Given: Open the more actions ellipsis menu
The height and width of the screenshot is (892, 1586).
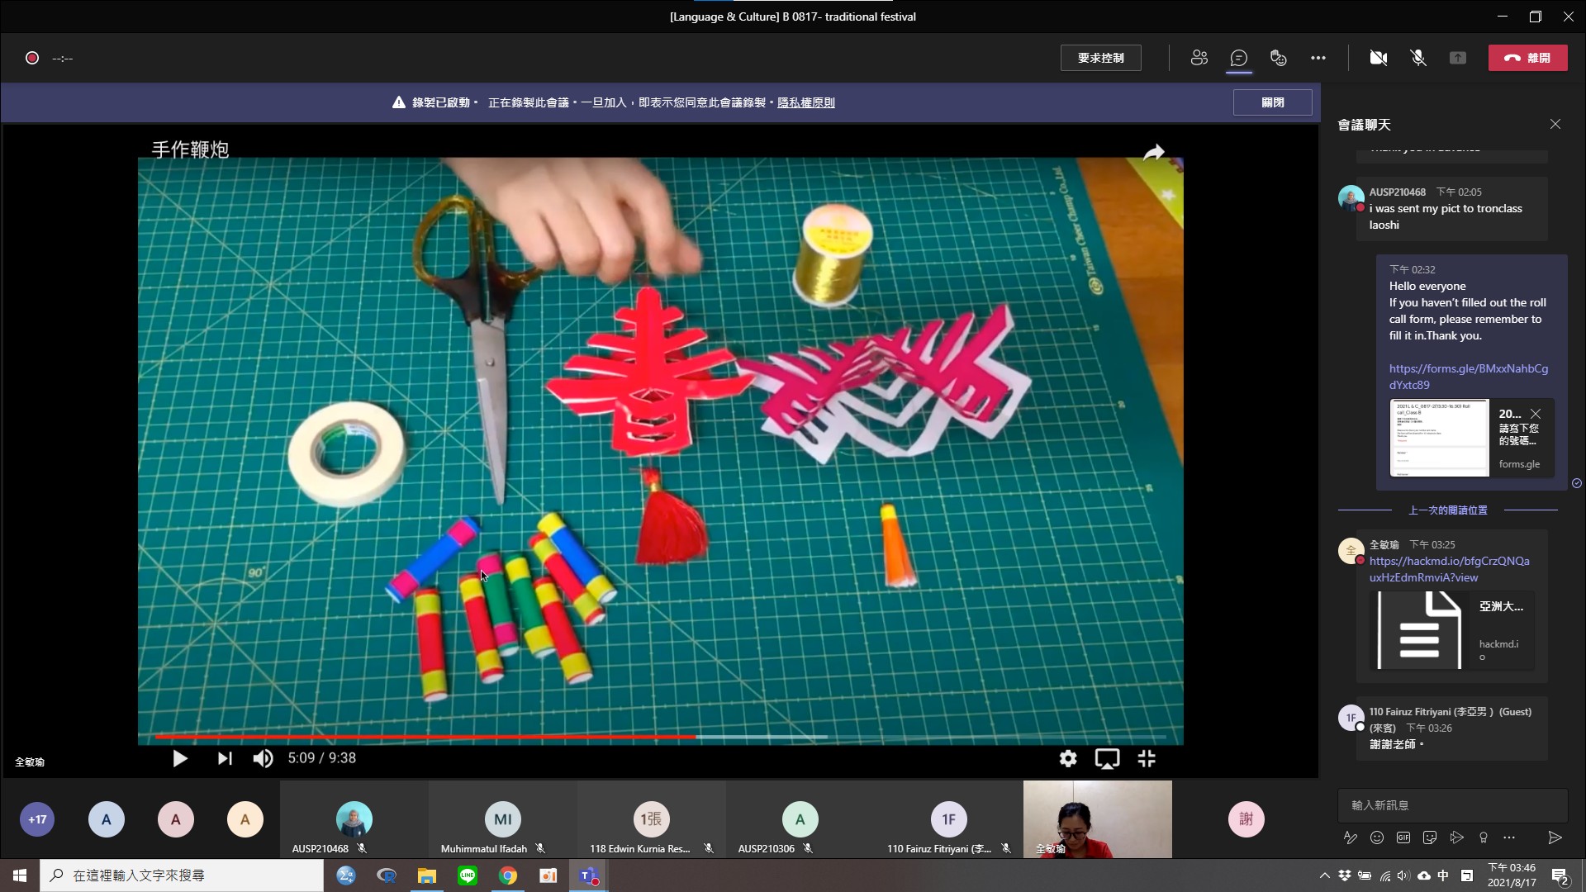Looking at the screenshot, I should click(x=1318, y=58).
